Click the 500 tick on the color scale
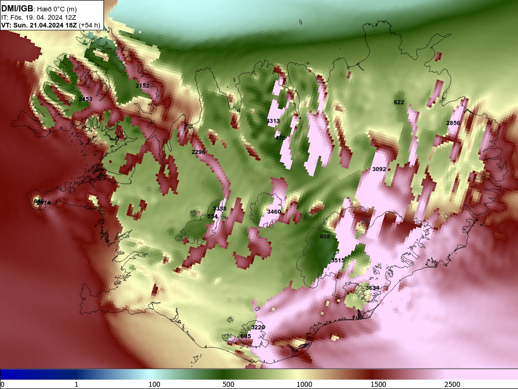The width and height of the screenshot is (518, 389). 228,384
